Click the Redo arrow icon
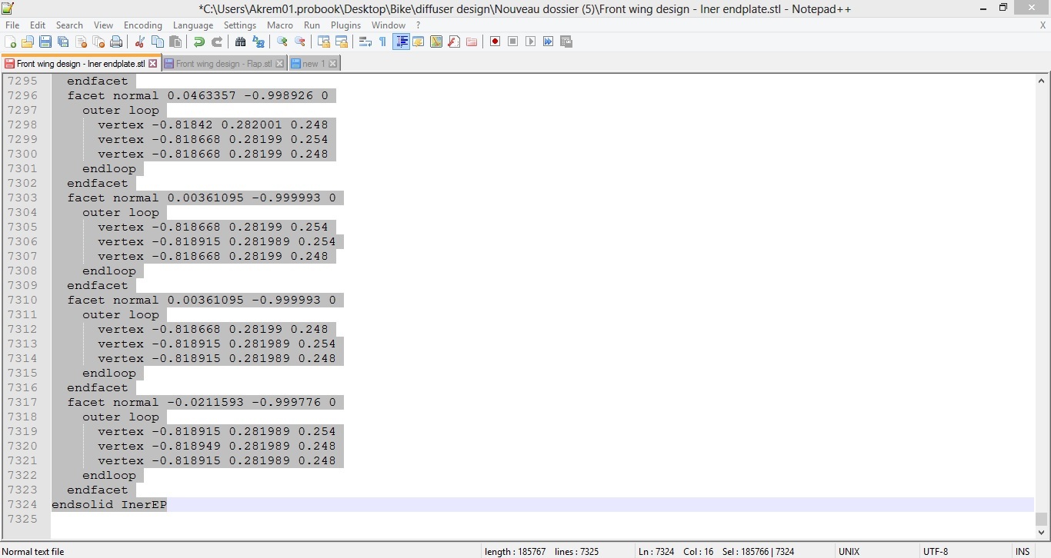Viewport: 1051px width, 558px height. point(217,42)
